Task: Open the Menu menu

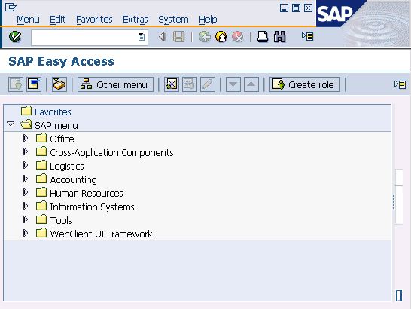Action: pos(28,20)
